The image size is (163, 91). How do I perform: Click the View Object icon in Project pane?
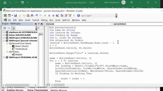click(x=8, y=28)
